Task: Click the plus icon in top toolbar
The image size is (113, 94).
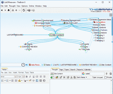Action: pyautogui.click(x=16, y=10)
